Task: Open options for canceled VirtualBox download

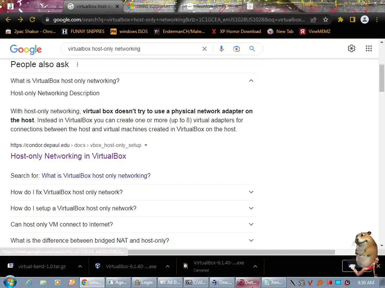Action: 255,266
